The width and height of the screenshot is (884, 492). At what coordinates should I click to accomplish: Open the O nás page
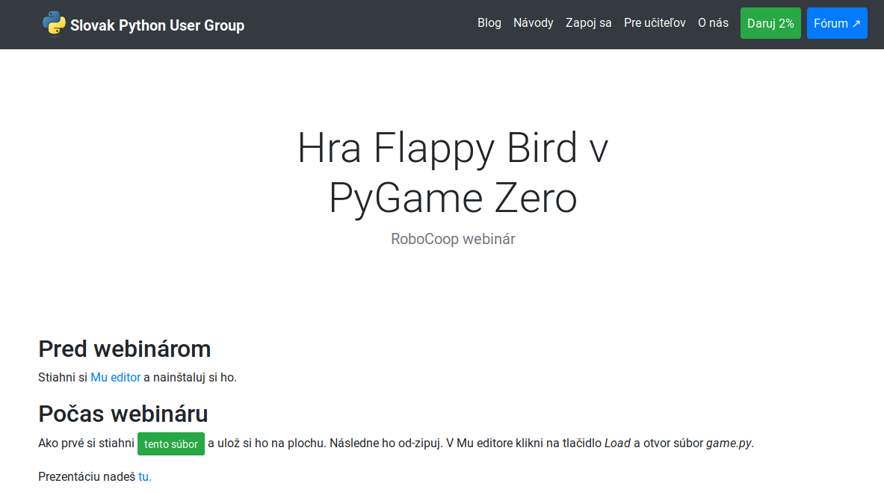pyautogui.click(x=713, y=23)
